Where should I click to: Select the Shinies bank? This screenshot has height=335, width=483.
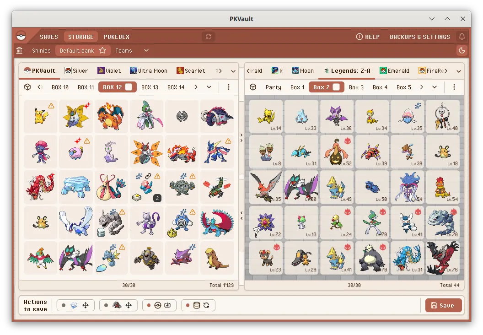tap(41, 50)
